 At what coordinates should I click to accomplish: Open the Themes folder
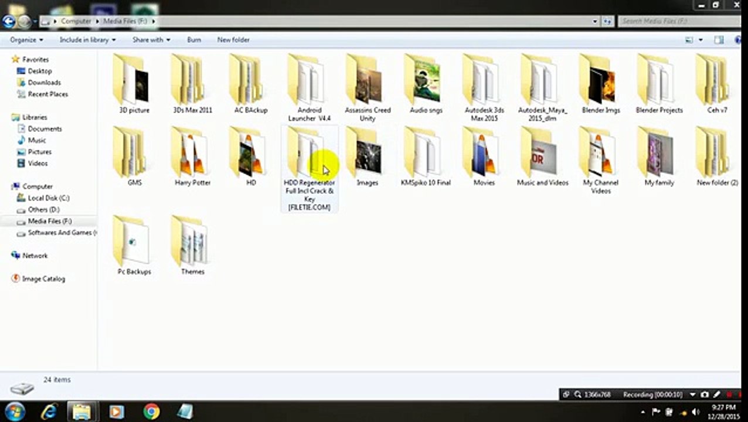192,245
